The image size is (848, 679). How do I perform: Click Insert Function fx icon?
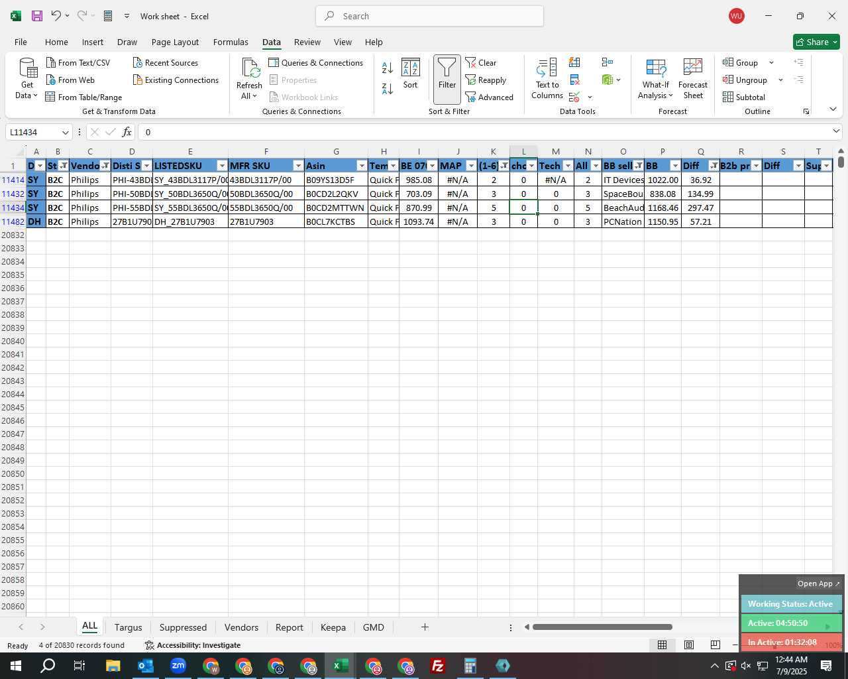click(x=127, y=132)
